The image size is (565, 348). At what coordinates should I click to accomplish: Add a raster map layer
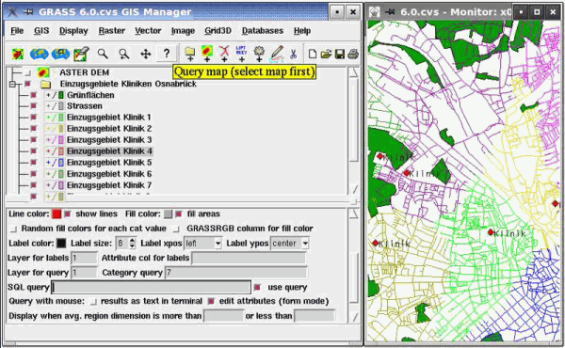207,54
